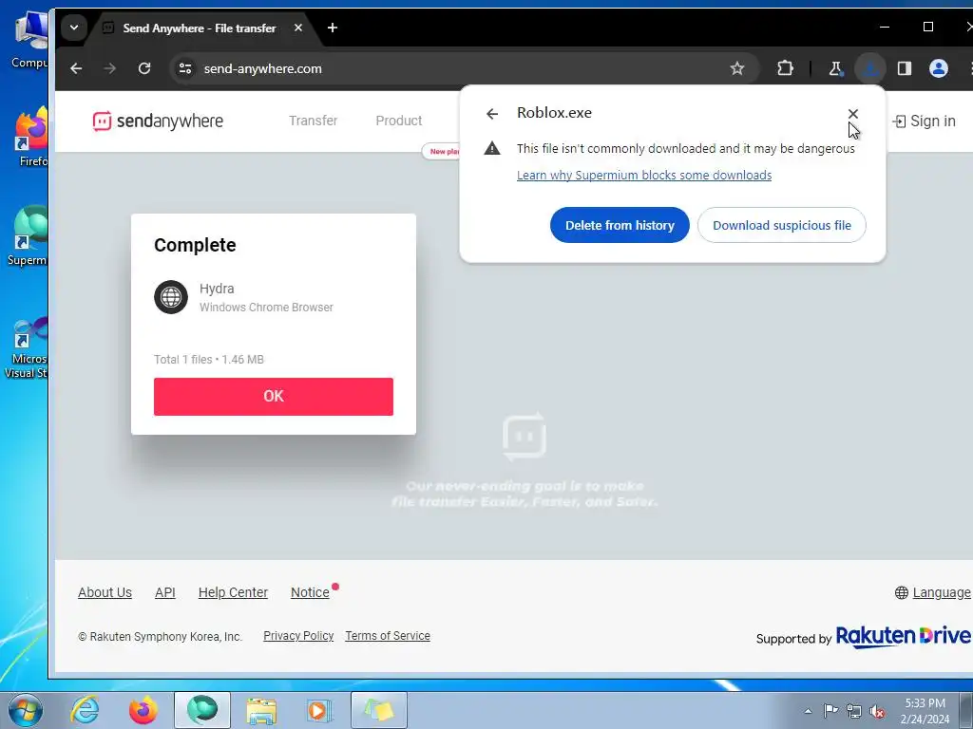Open the Notice footer link
Viewport: 973px width, 729px height.
311,592
